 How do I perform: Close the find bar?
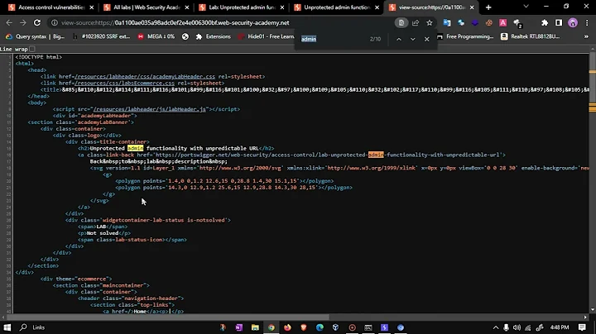coord(427,39)
